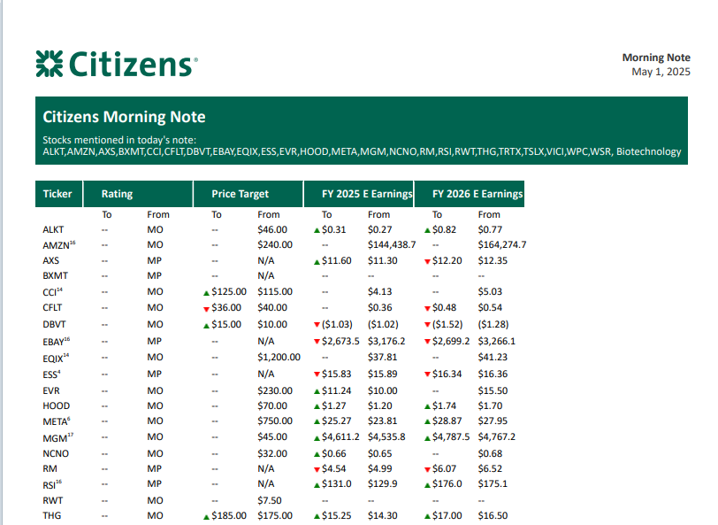The image size is (718, 525).
Task: Click the ($1.03) earnings value for DBVT
Action: pos(337,324)
